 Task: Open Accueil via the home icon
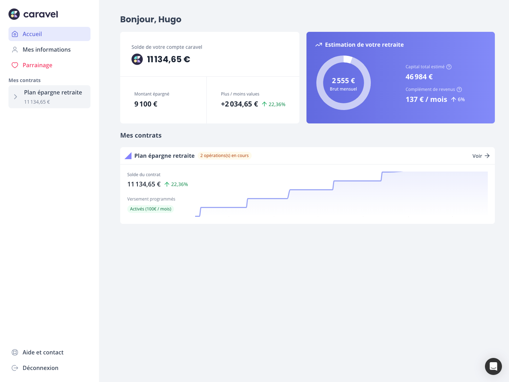click(15, 34)
